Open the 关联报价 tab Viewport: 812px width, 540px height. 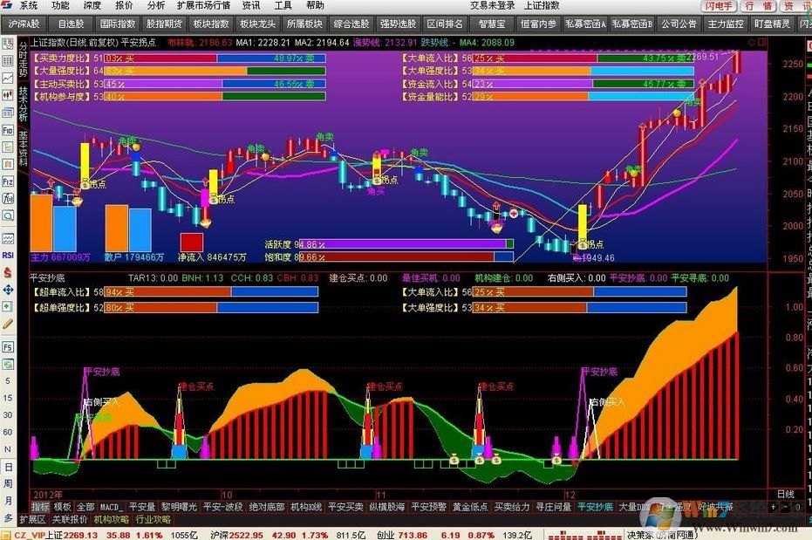[70, 519]
